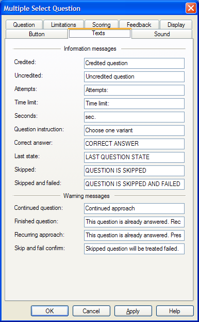
Task: Close the Multiple Select Question window
Action: (191, 8)
